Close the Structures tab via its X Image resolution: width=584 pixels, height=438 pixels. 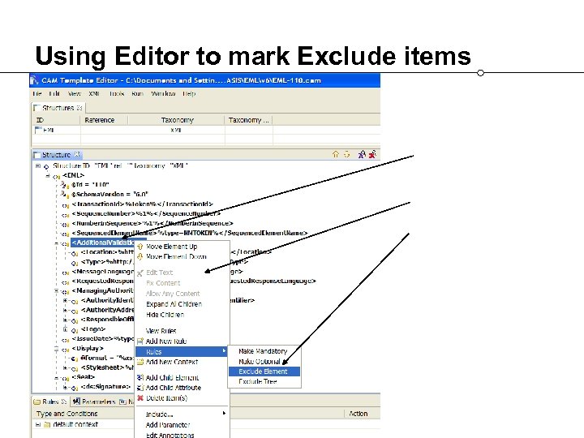[79, 108]
